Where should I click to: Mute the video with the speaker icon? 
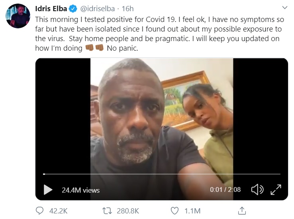coord(257,189)
